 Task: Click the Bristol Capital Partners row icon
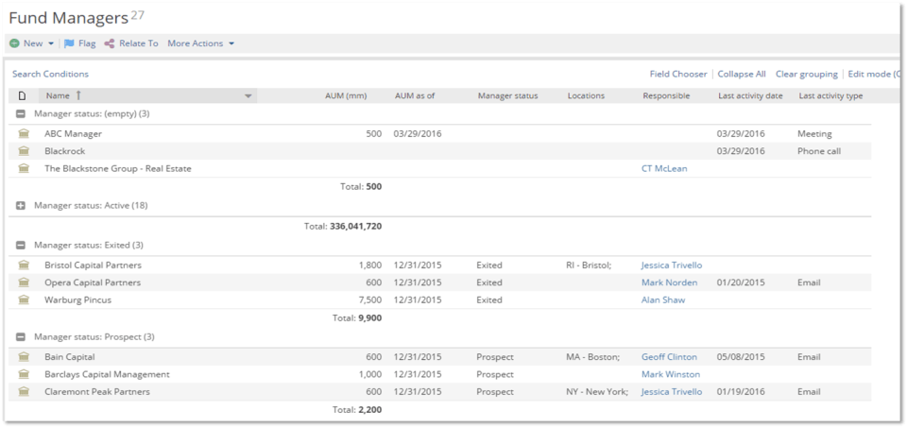click(x=24, y=265)
